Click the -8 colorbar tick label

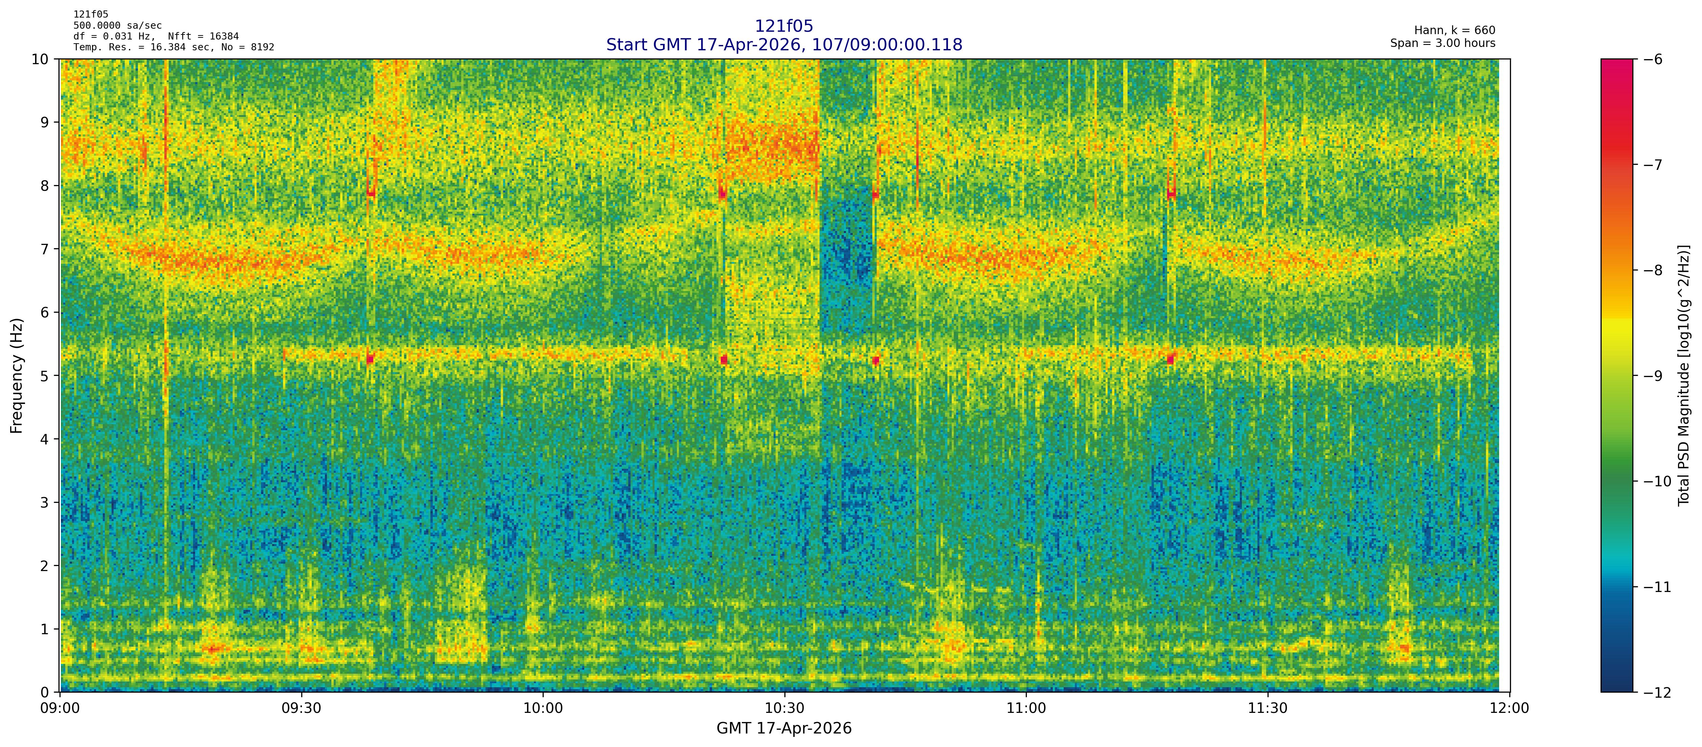1652,271
